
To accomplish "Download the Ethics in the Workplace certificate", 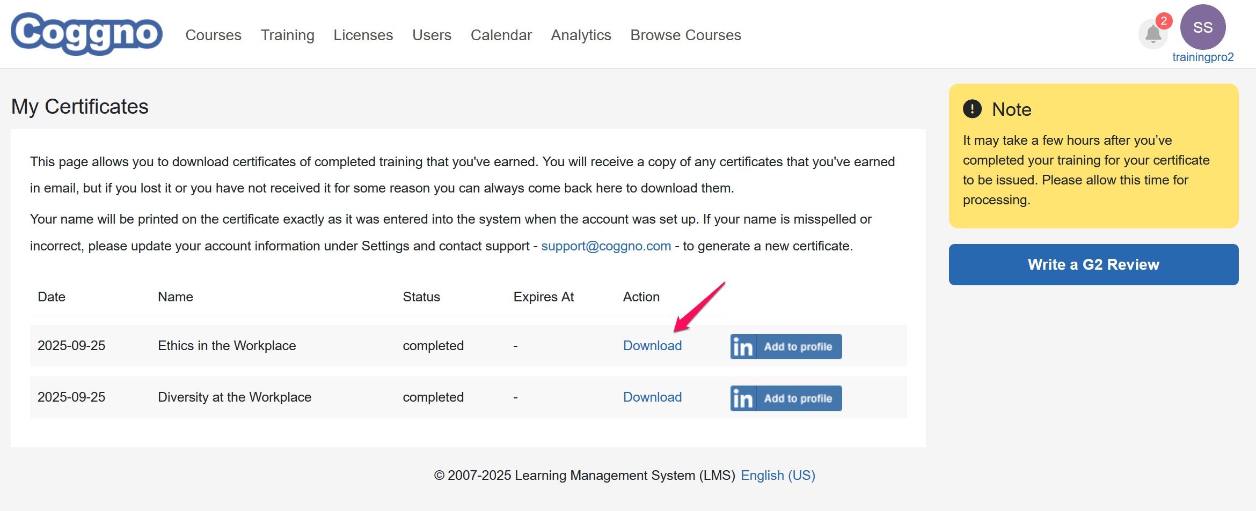I will [652, 346].
